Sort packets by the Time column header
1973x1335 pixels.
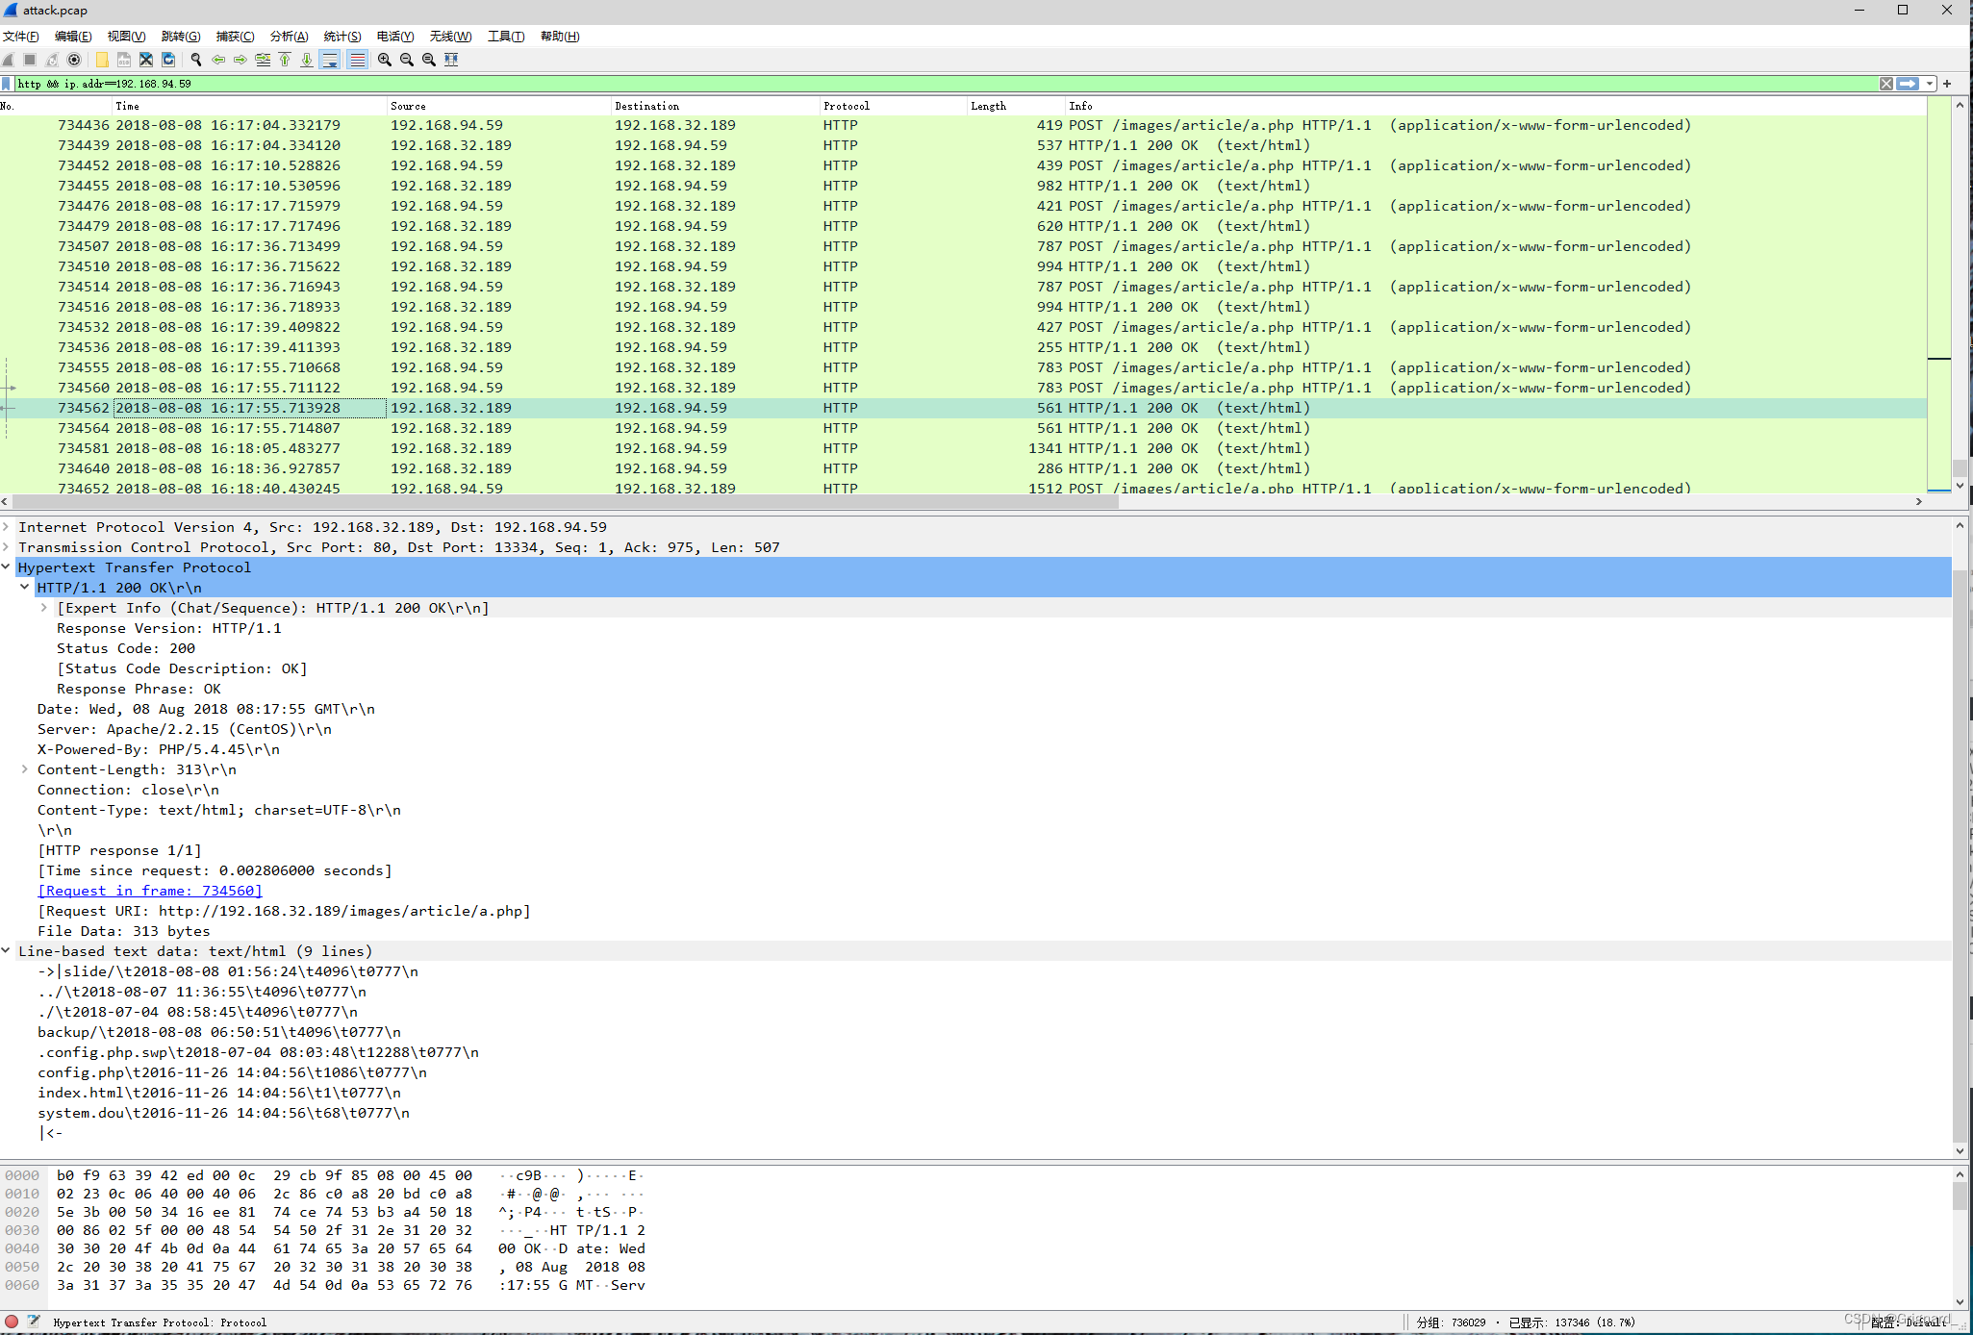click(x=248, y=106)
